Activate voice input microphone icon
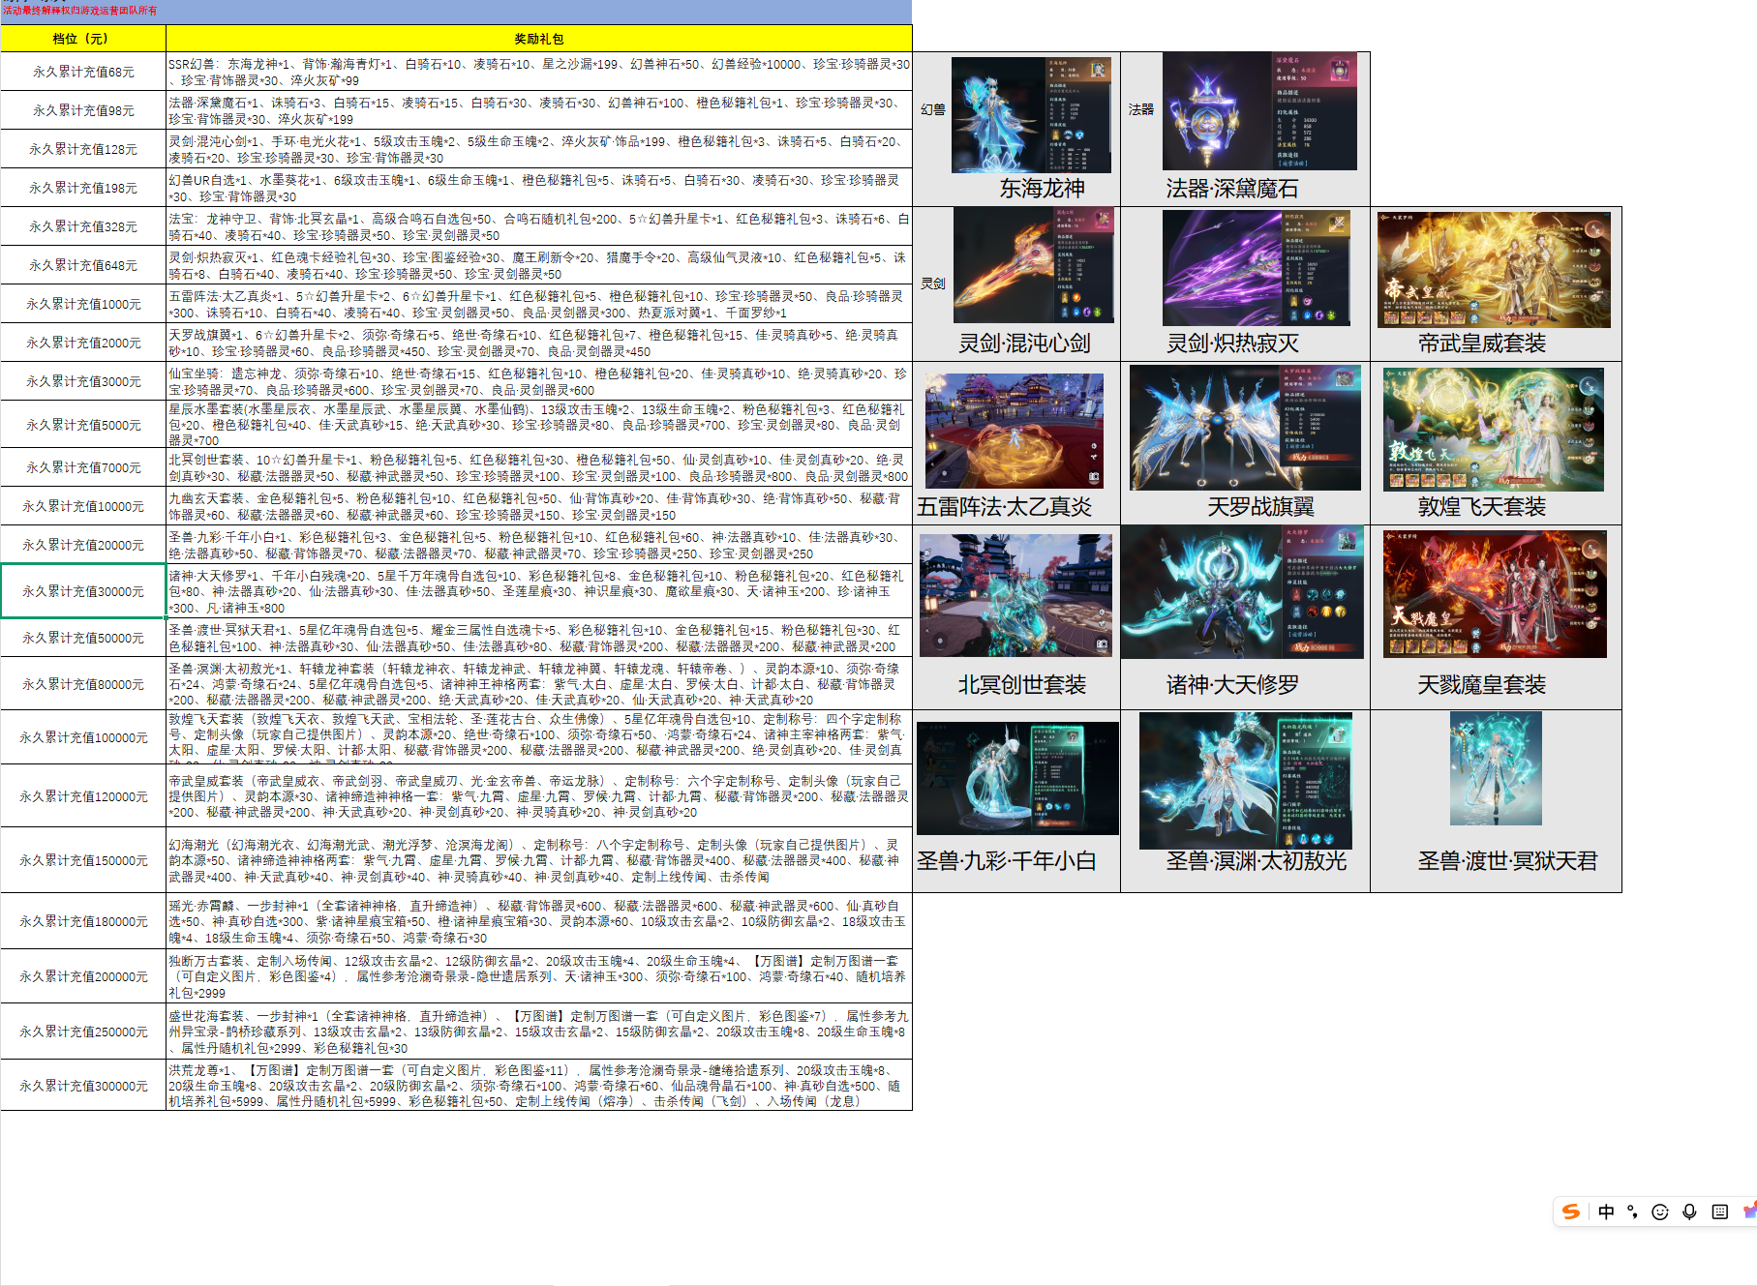 pos(1689,1211)
